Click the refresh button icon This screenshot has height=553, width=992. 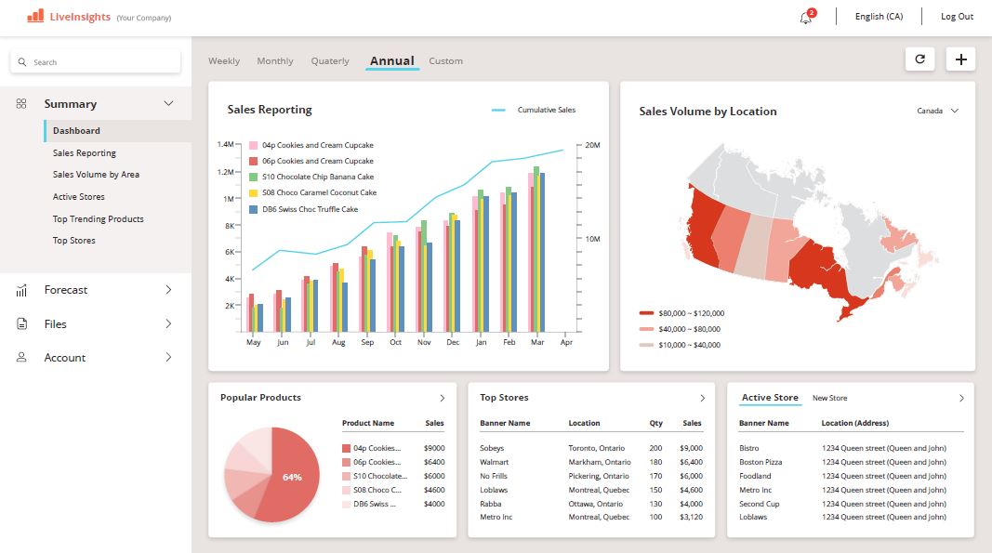click(919, 59)
